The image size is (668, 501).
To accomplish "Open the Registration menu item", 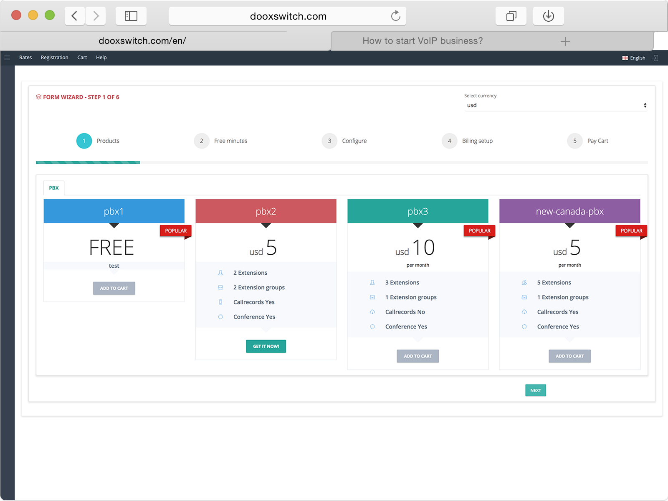I will pos(54,58).
